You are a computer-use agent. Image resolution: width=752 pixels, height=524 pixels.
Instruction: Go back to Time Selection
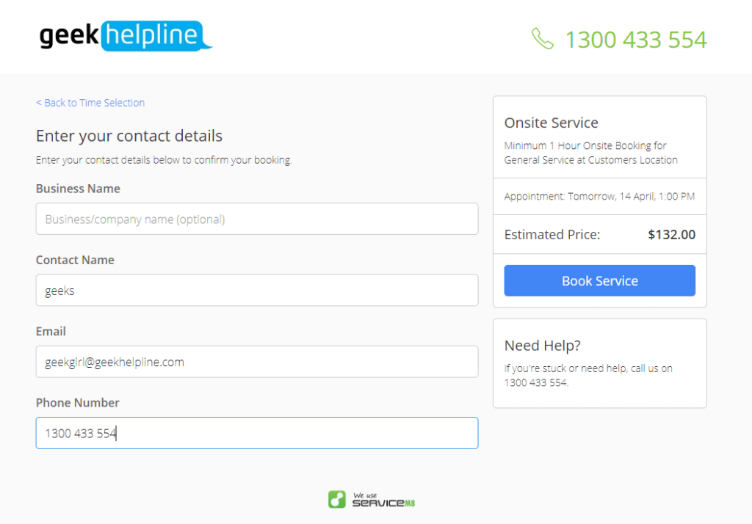(90, 103)
